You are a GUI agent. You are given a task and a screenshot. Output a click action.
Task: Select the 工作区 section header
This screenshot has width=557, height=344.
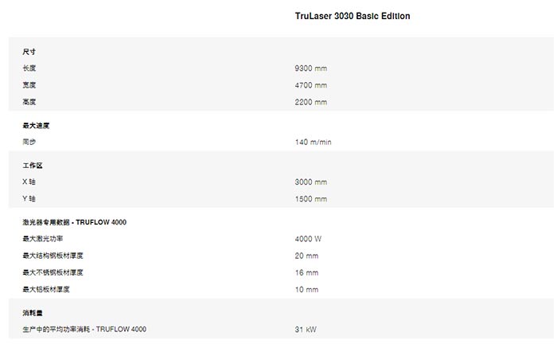click(x=33, y=166)
